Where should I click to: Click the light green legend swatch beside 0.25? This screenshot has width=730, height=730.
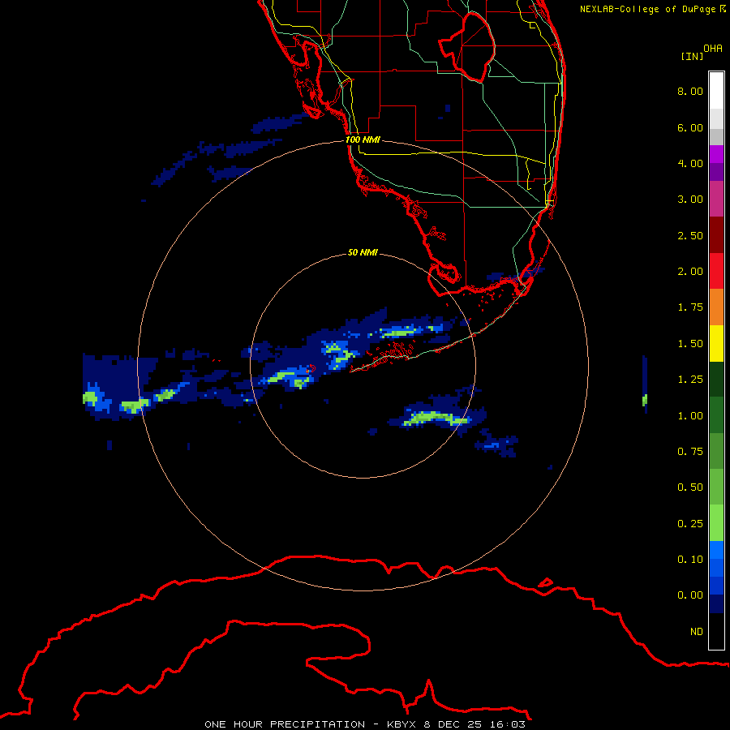[716, 523]
